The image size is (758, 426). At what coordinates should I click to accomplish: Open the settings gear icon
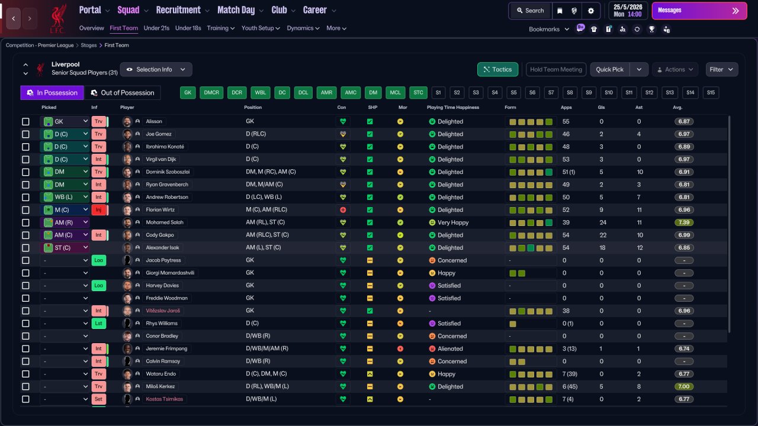coord(590,11)
